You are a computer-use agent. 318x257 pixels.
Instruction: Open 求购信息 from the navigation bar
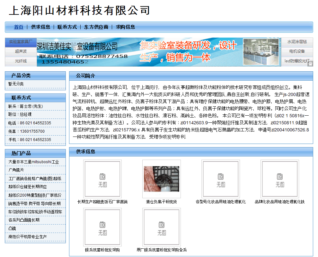[x=125, y=27]
